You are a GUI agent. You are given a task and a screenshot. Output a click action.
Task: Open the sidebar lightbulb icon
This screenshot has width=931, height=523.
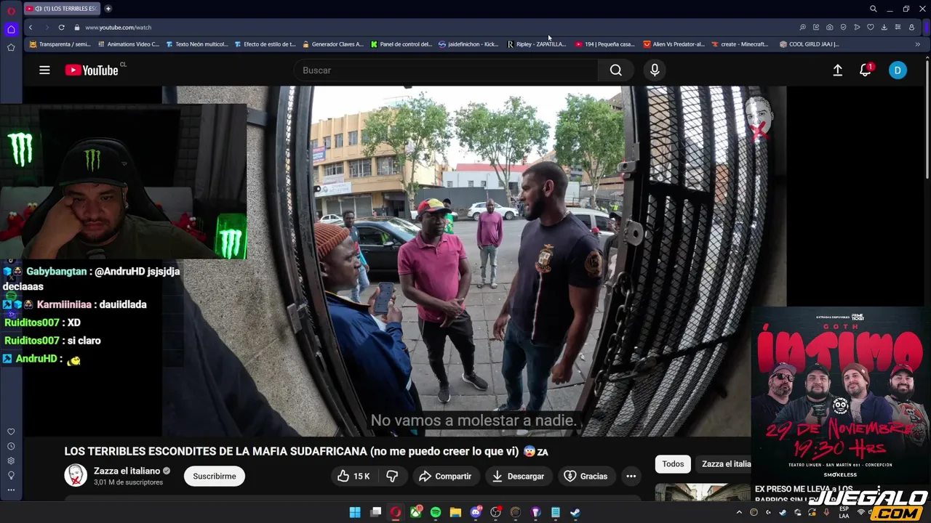[x=11, y=475]
